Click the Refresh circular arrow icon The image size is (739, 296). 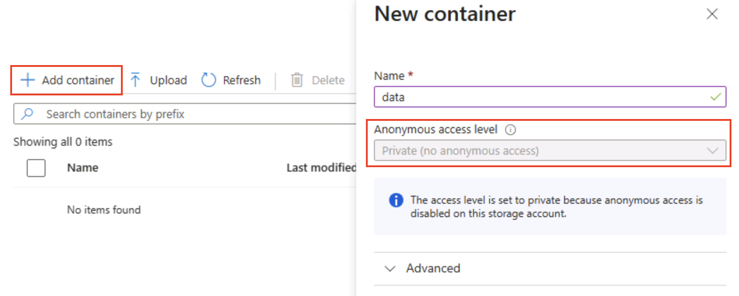pos(208,79)
